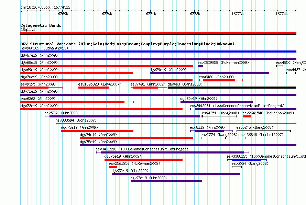Click the chr18:16768050..16774312 position label
The image size is (306, 205).
tap(45, 7)
